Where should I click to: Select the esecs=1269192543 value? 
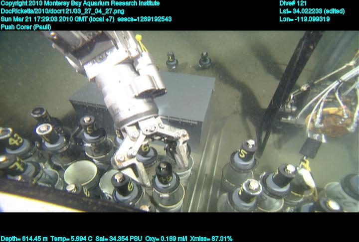click(x=145, y=19)
